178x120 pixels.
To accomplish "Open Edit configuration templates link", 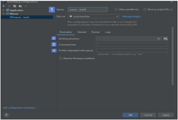I will (20, 108).
